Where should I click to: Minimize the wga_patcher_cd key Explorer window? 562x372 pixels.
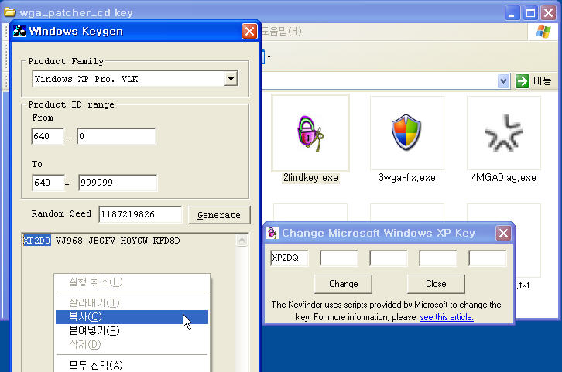[512, 13]
